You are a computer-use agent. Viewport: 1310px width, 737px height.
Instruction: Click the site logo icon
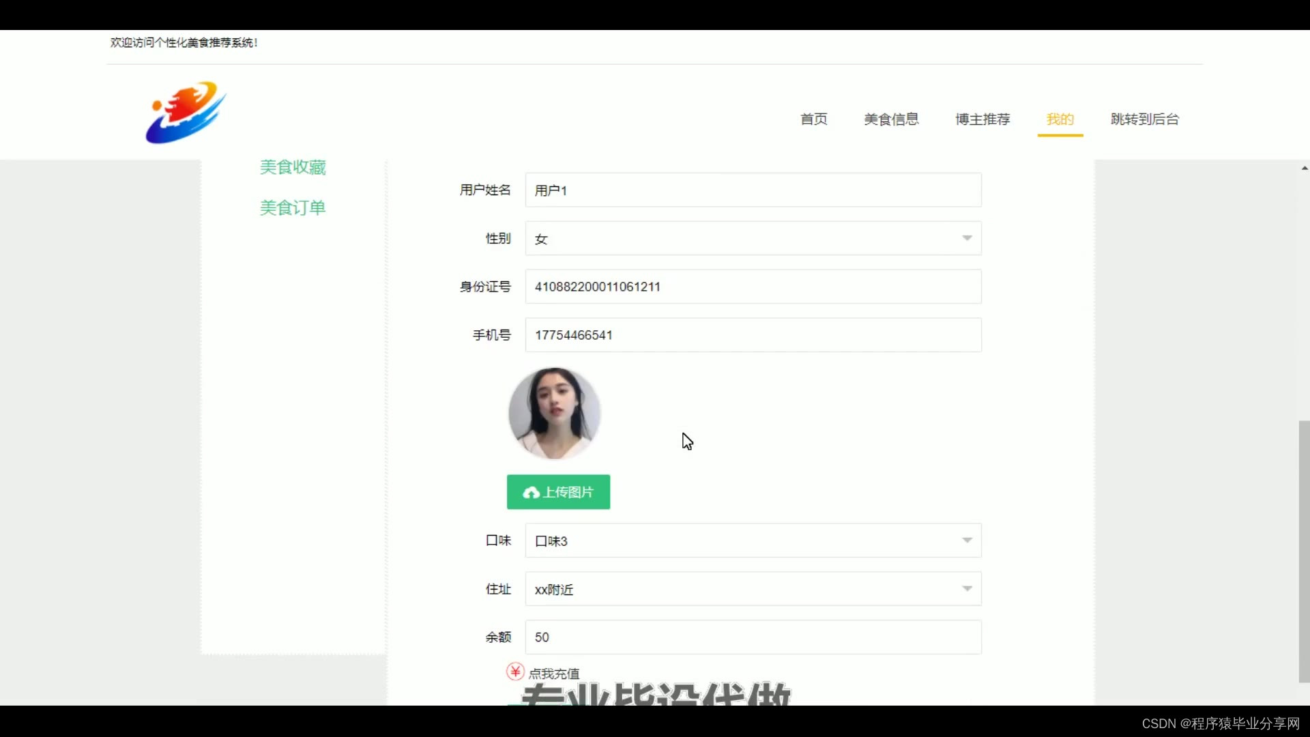tap(185, 113)
